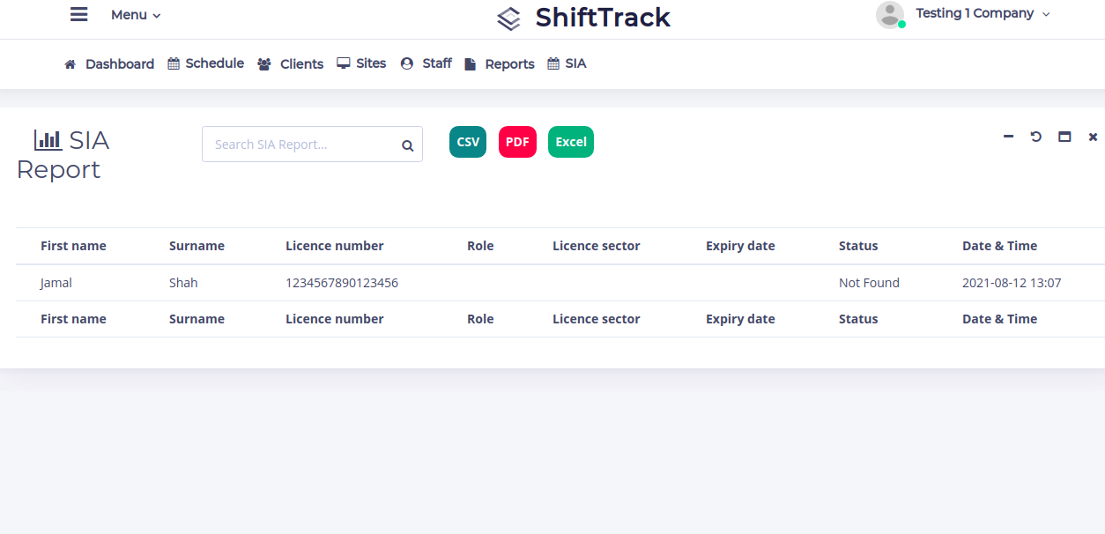
Task: Select SIA in the navigation bar
Action: coord(567,63)
